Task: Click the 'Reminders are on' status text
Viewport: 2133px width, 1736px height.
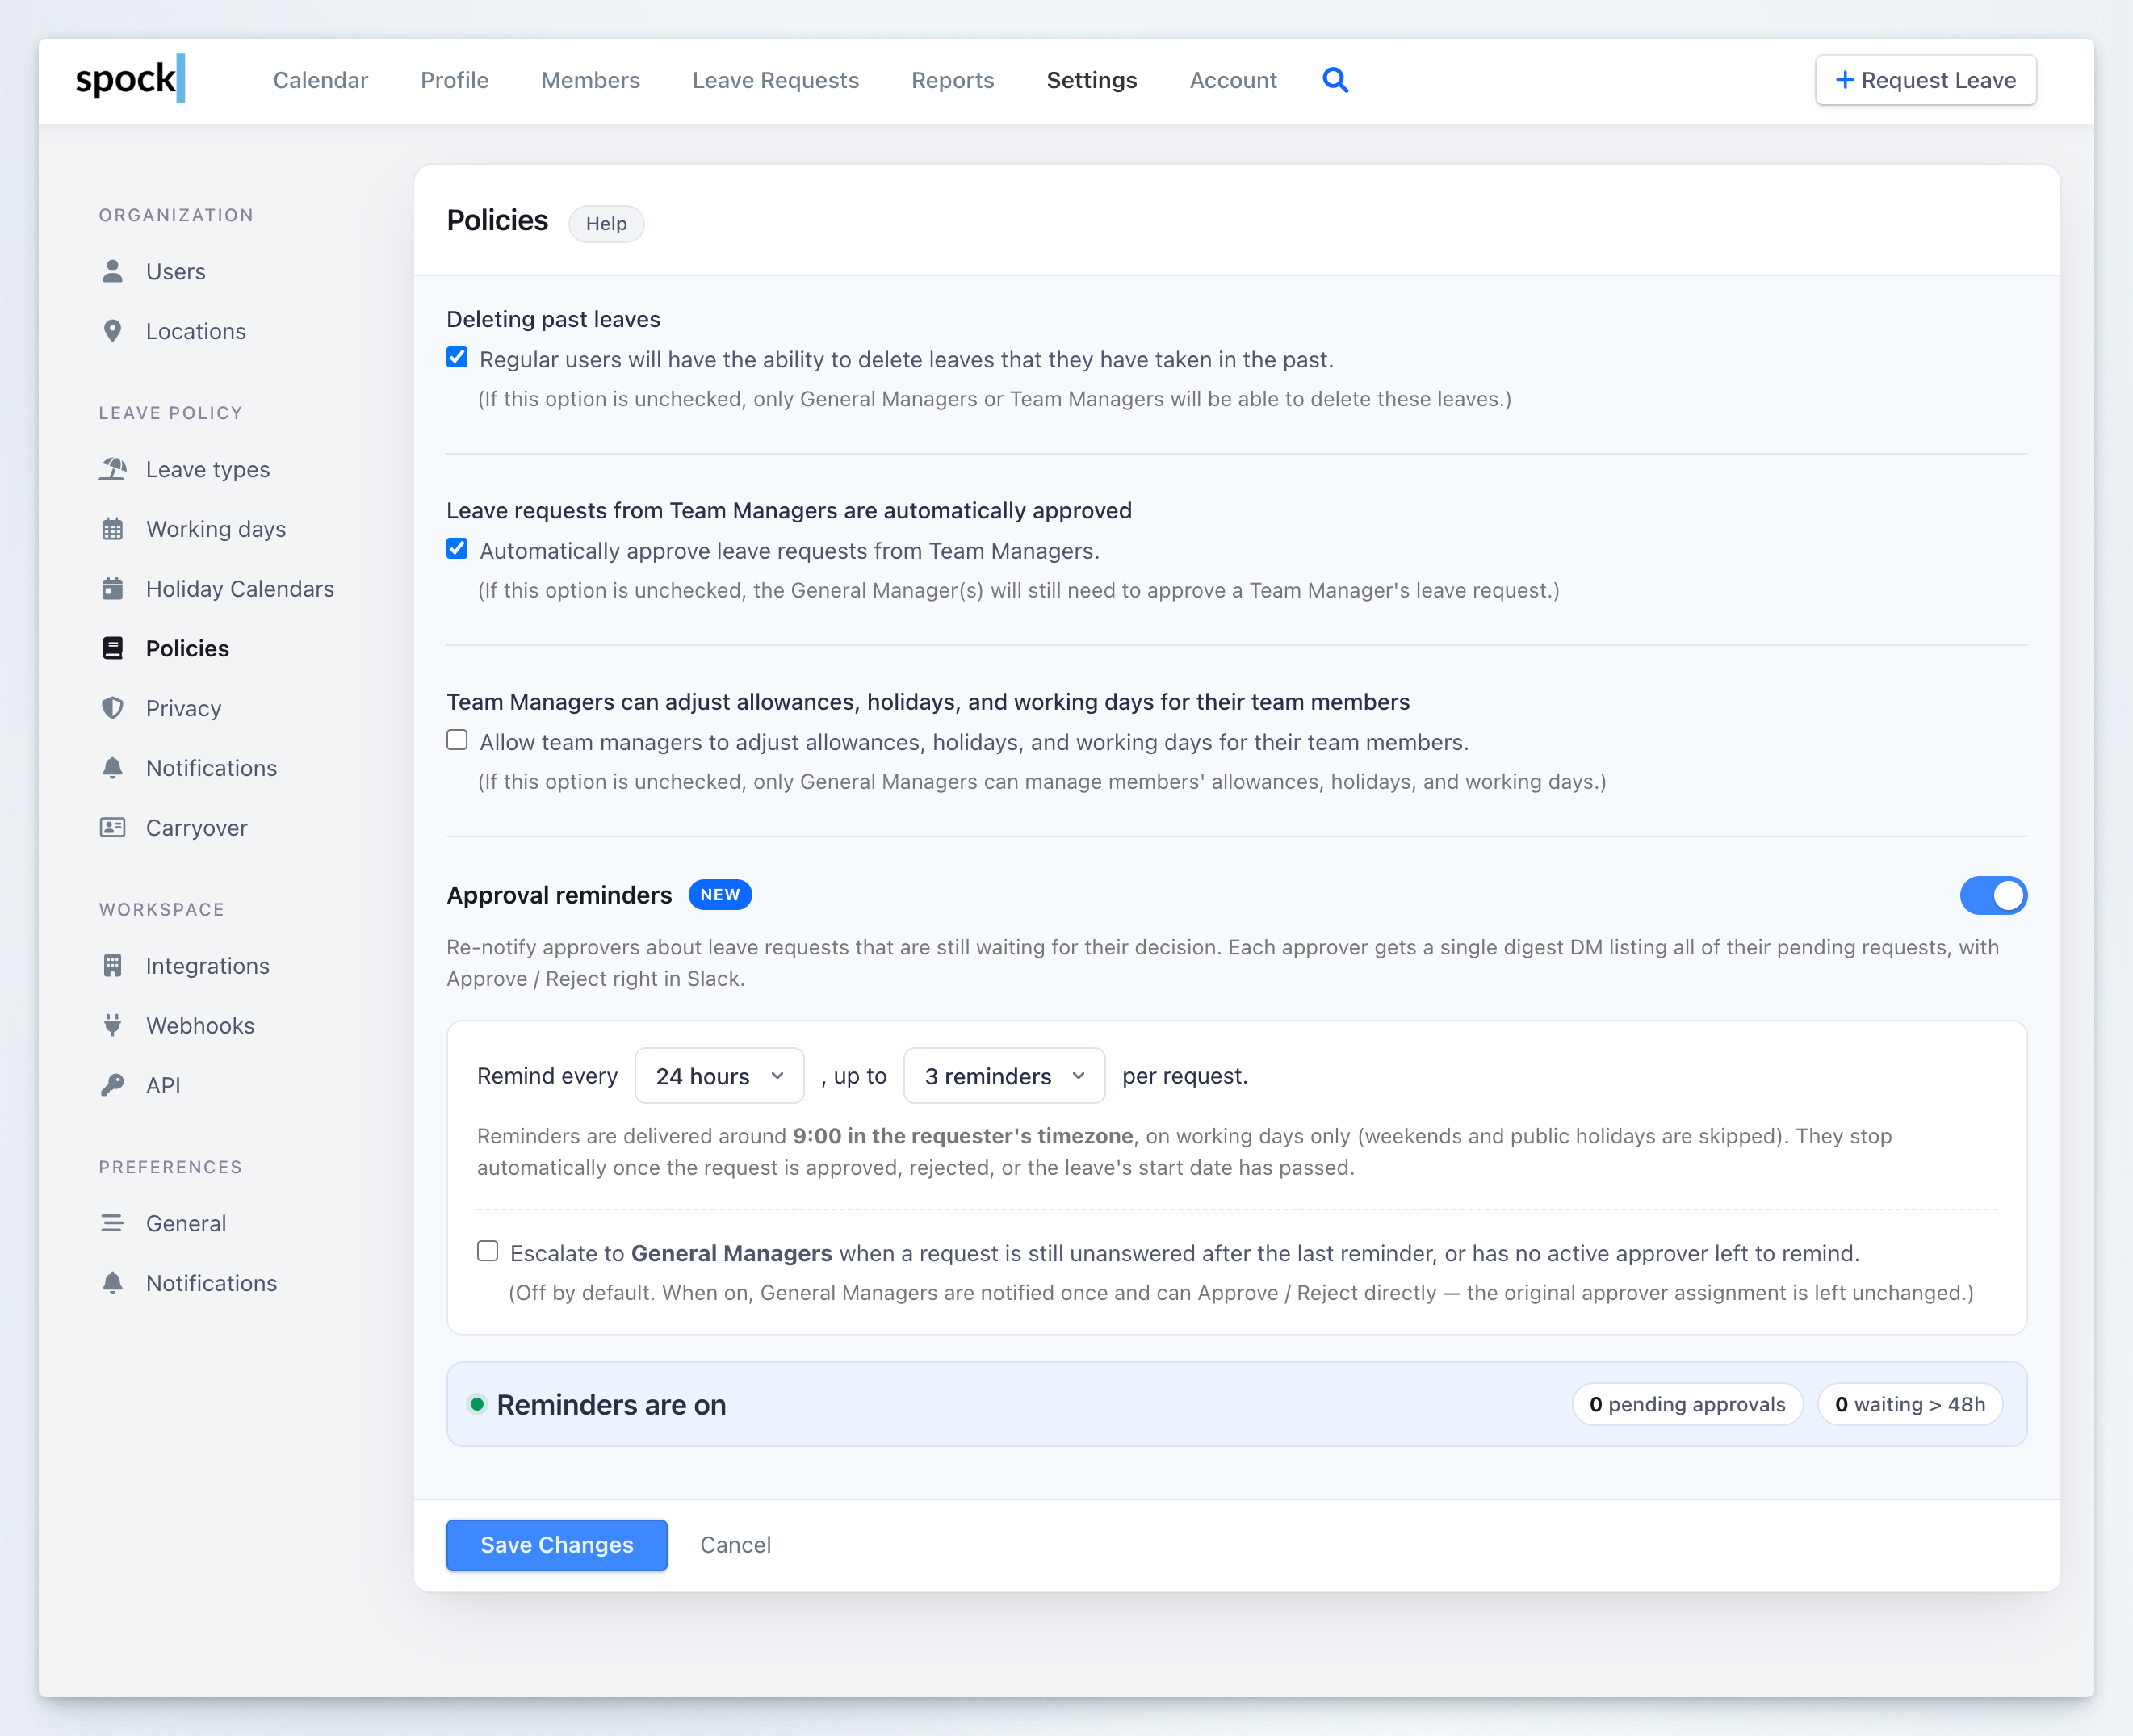Action: coord(611,1404)
